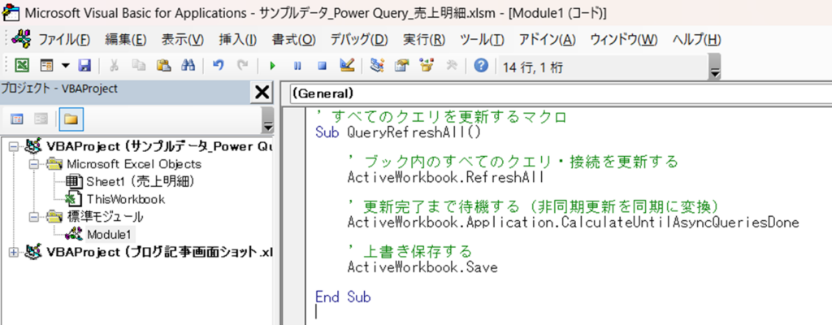Click the View Microsoft Excel toolbar icon

(x=23, y=66)
